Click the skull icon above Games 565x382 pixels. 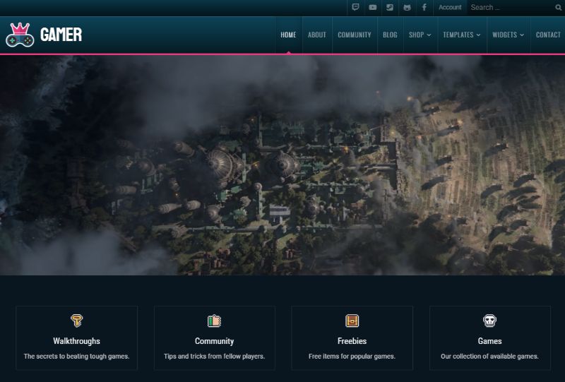[489, 321]
